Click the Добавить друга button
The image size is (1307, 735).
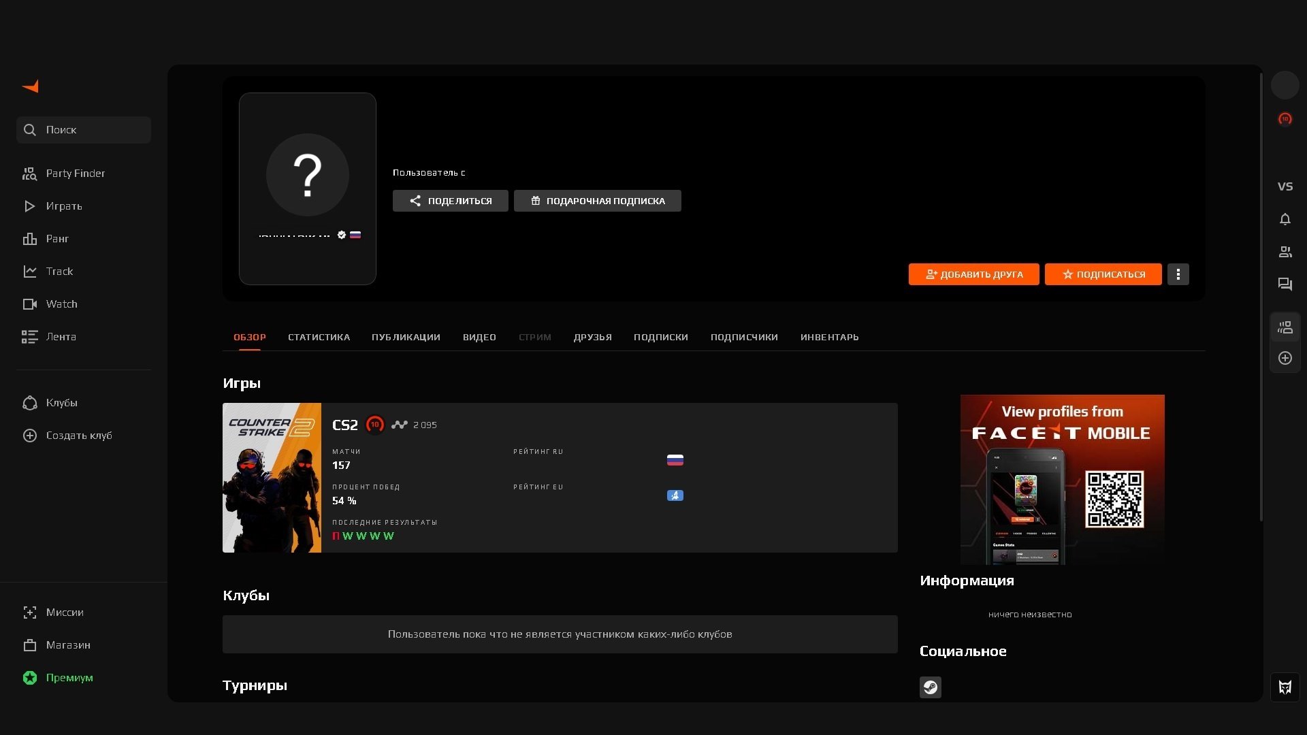tap(973, 274)
